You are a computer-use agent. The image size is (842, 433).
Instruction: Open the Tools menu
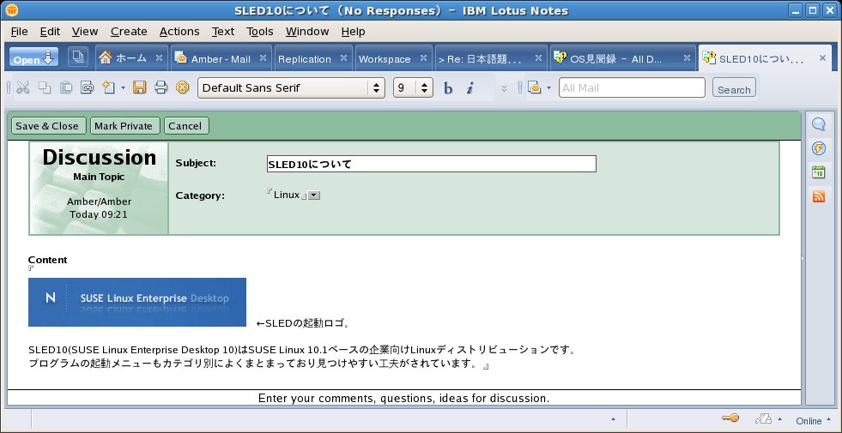click(x=260, y=32)
